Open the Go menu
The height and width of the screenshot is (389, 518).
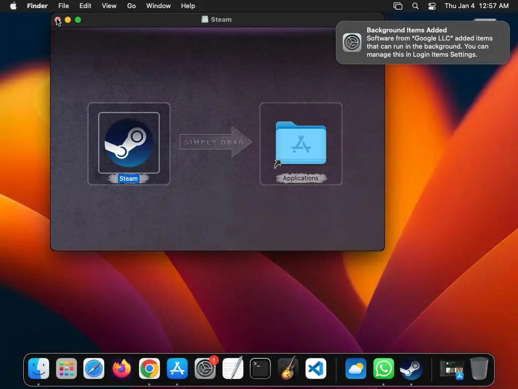point(132,6)
